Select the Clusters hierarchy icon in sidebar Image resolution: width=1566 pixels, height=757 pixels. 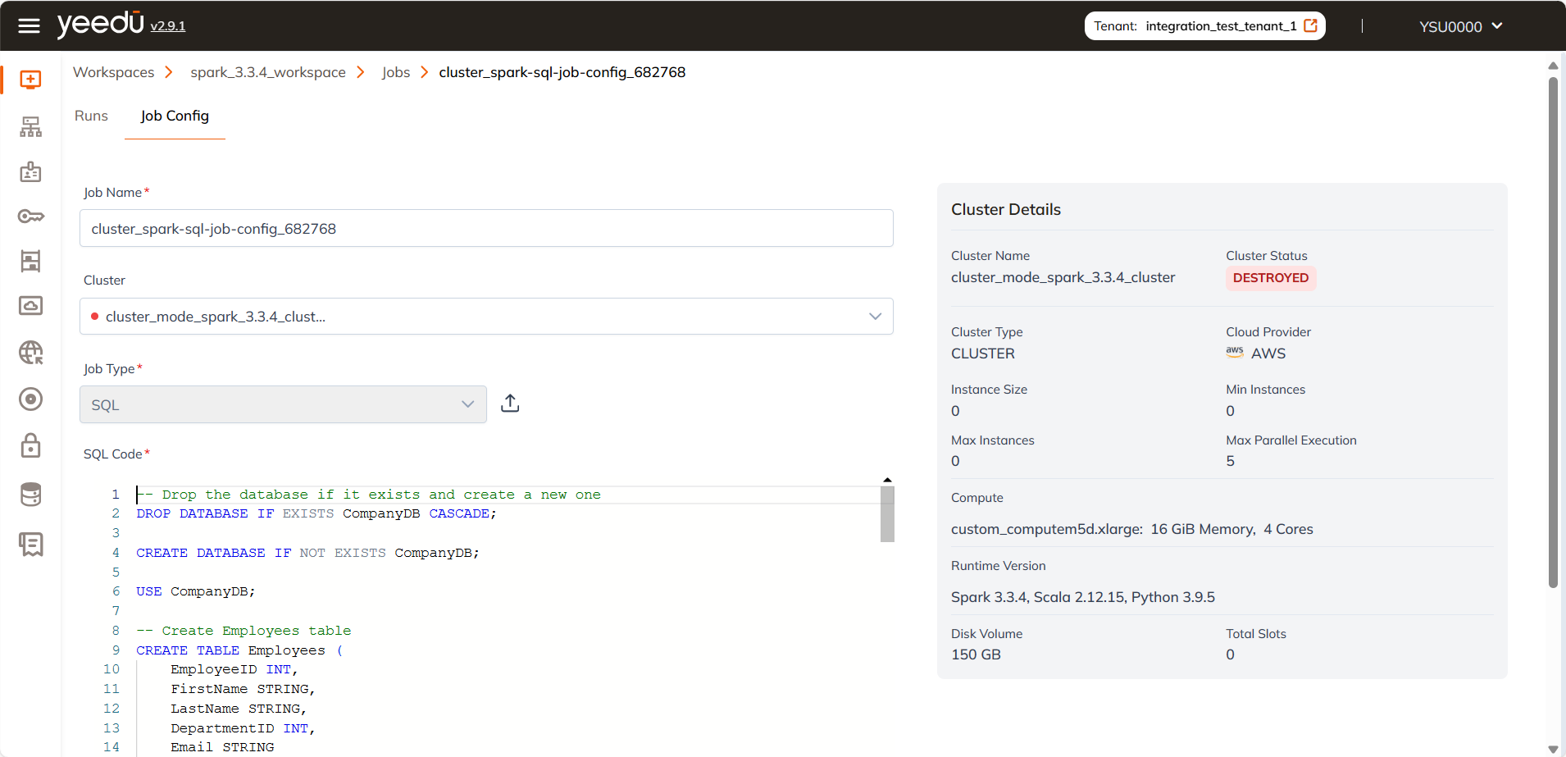point(30,125)
